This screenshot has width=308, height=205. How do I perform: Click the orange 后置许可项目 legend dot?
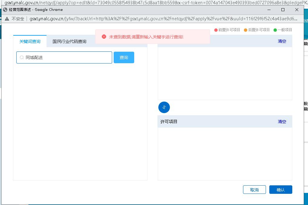(x=245, y=30)
